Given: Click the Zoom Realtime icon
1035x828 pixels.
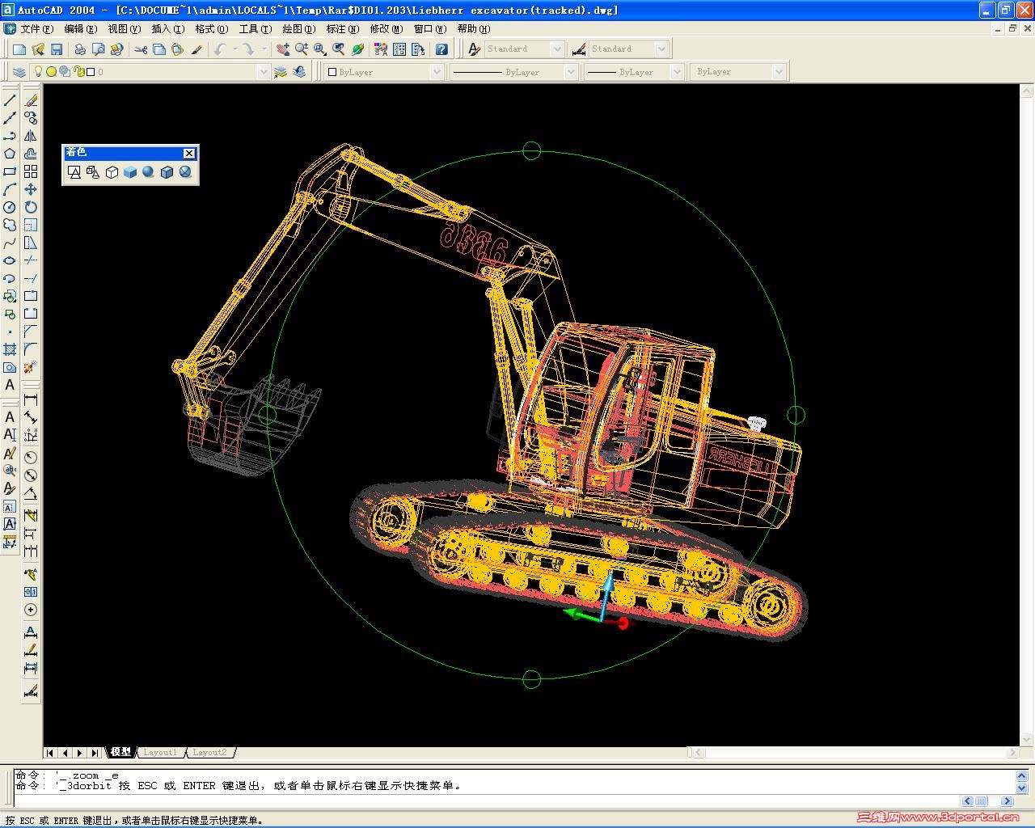Looking at the screenshot, I should coord(301,49).
